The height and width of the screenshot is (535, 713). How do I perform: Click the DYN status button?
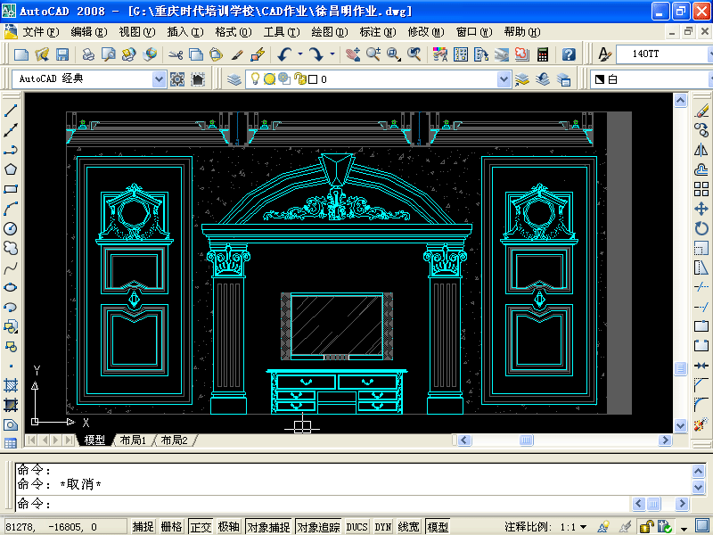[383, 527]
